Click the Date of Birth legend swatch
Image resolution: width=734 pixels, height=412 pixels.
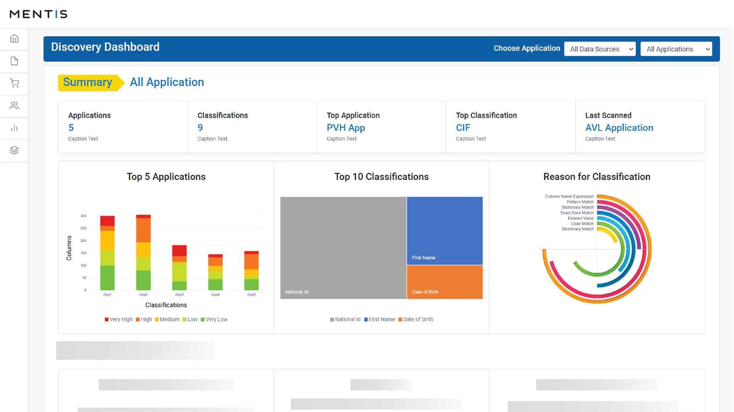[400, 320]
